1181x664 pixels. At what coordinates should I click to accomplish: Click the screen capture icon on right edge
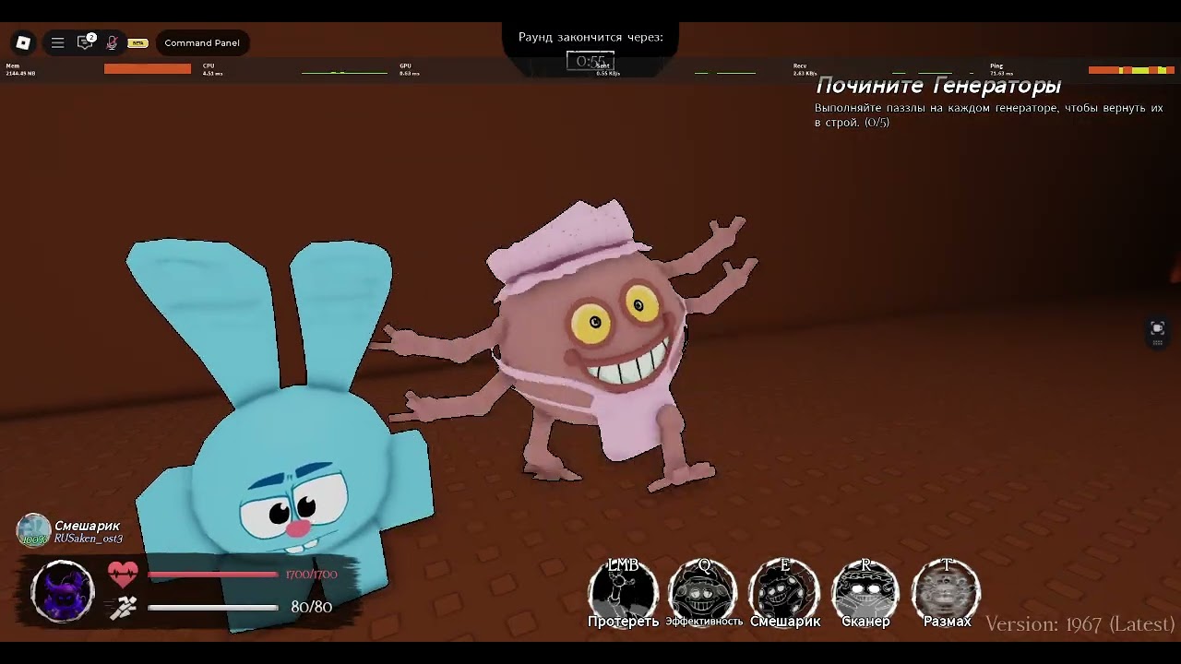1158,329
